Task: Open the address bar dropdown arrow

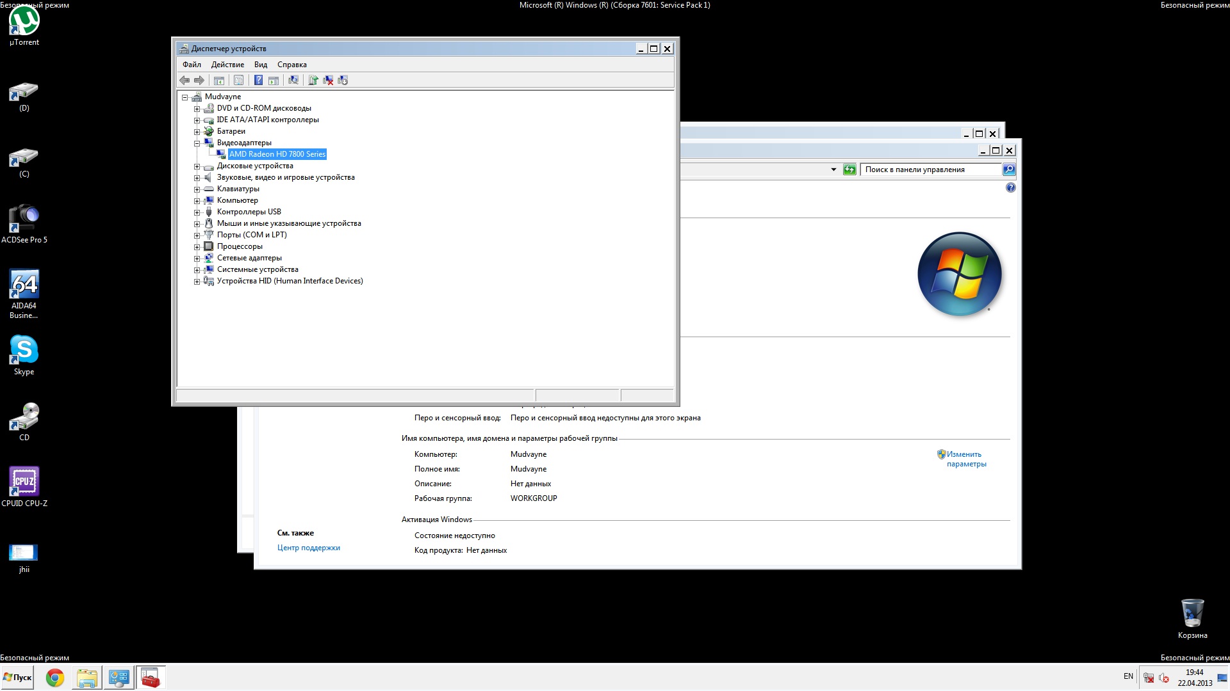Action: 833,170
